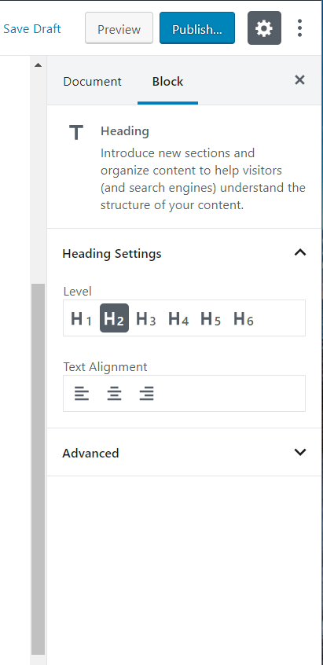Align heading text to the right
This screenshot has width=323, height=665.
147,394
